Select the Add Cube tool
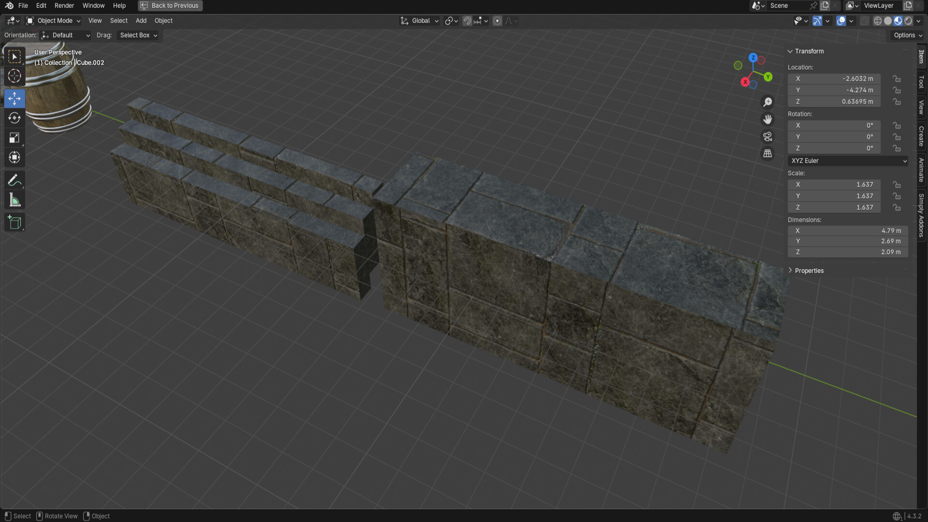The image size is (928, 522). (14, 222)
